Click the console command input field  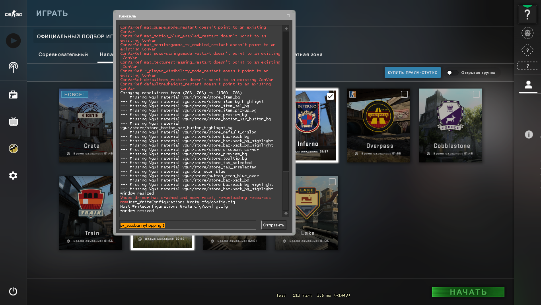pos(188,225)
